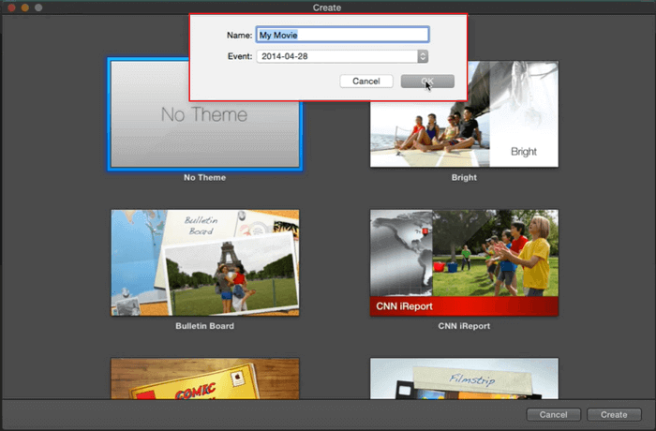Pick the Bulletin Board theme thumbnail
Viewport: 656px width, 431px height.
point(204,262)
